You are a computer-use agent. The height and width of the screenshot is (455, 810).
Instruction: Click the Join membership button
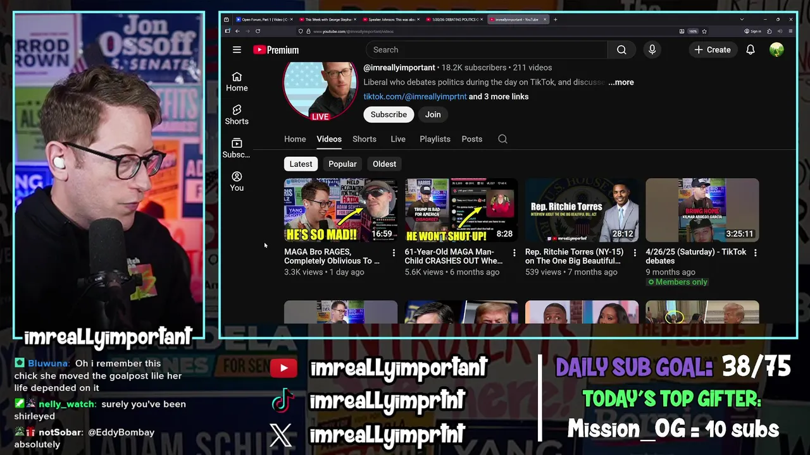pyautogui.click(x=433, y=114)
